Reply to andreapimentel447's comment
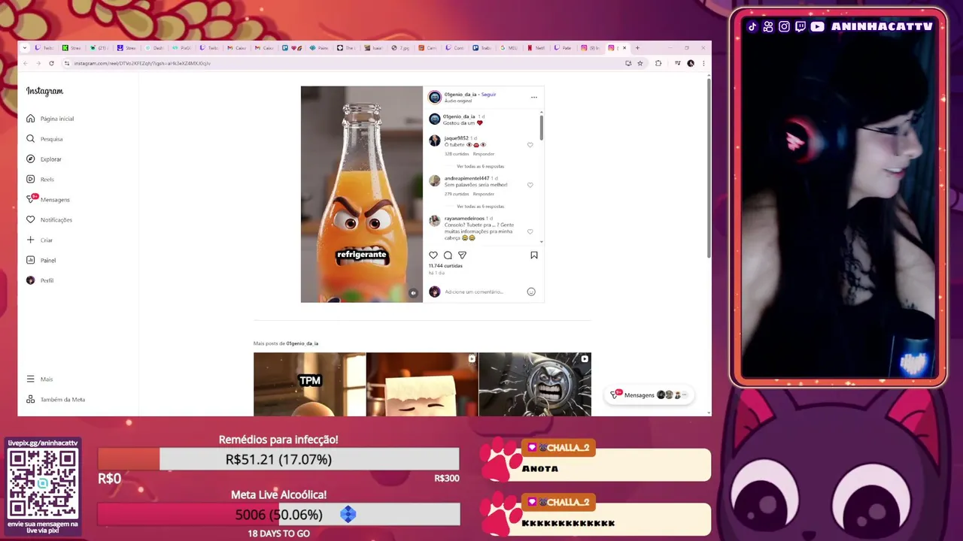963x541 pixels. click(484, 194)
